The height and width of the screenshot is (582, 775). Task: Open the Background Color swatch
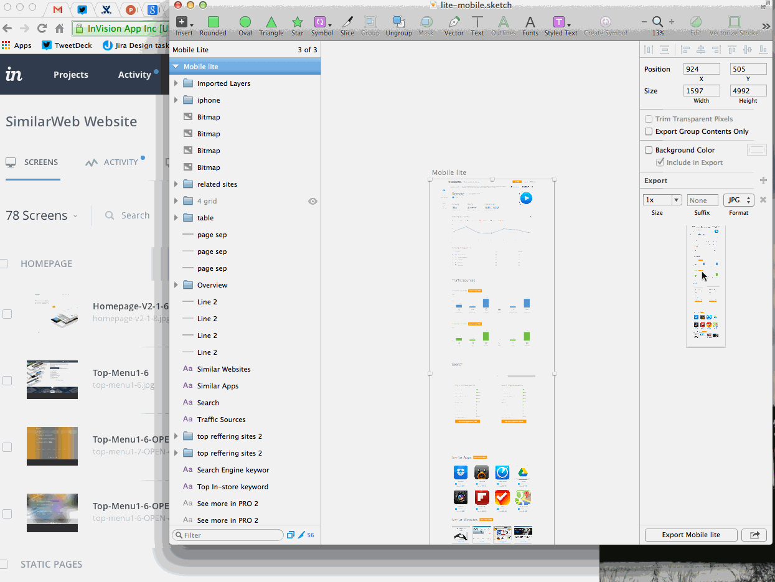coord(757,150)
